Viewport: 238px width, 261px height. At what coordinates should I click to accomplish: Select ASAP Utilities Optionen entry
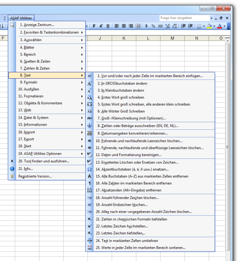coord(47,154)
